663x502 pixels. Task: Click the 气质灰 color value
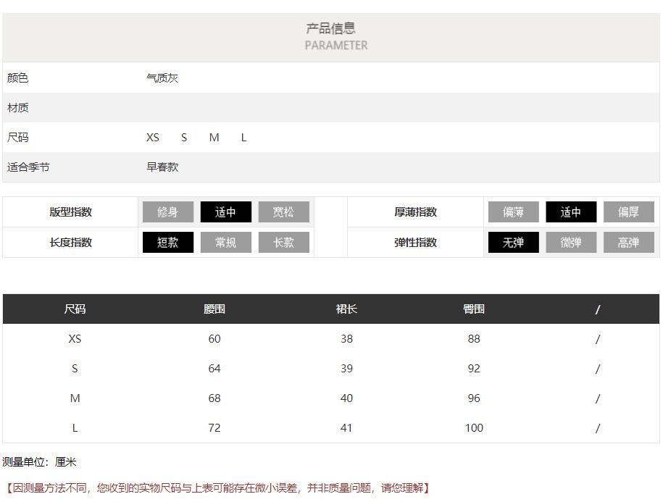click(162, 78)
